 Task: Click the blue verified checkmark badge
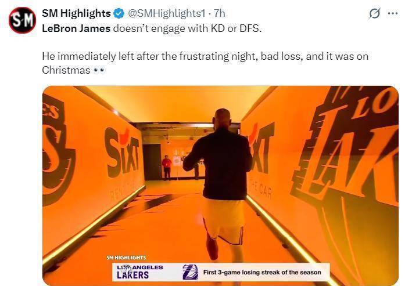click(119, 13)
